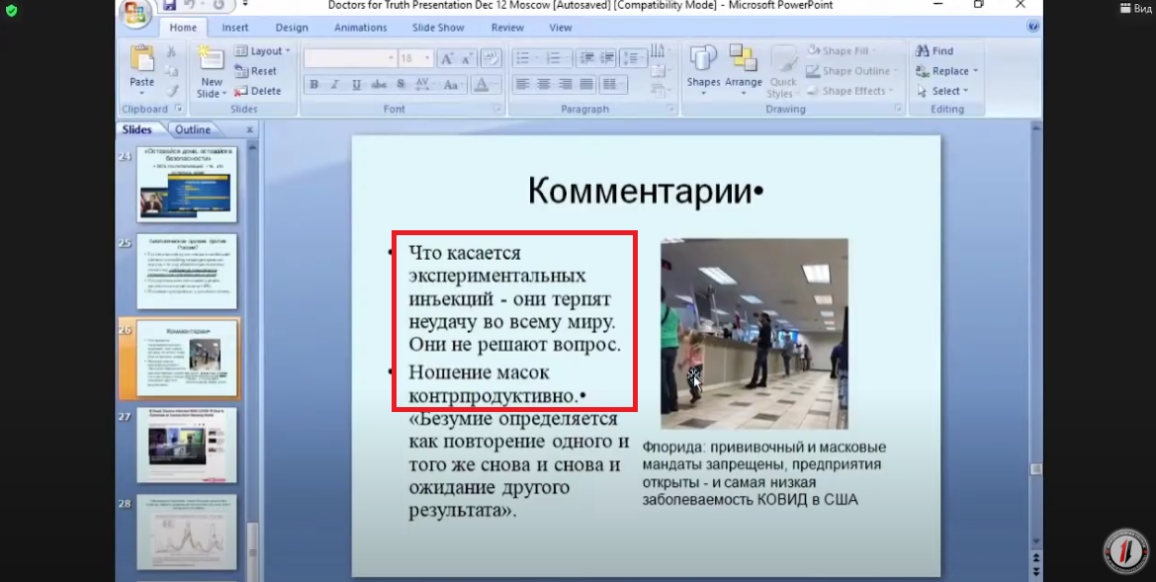
Task: Click the Align Text Left icon
Action: pyautogui.click(x=522, y=85)
